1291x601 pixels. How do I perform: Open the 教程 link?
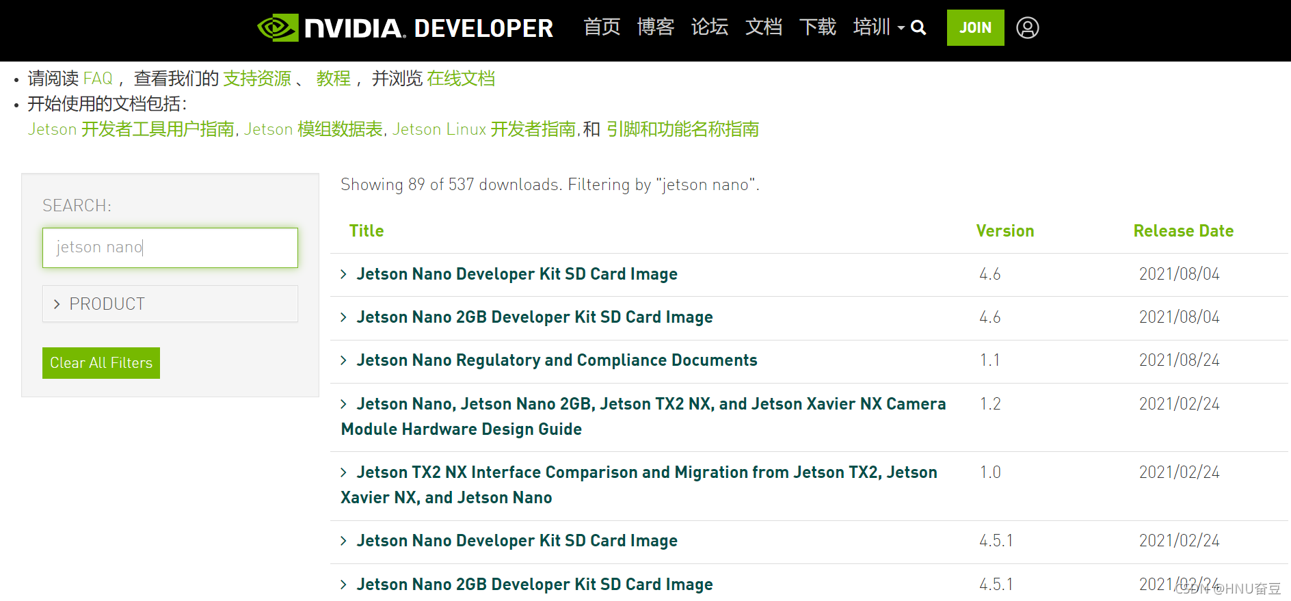tap(333, 79)
